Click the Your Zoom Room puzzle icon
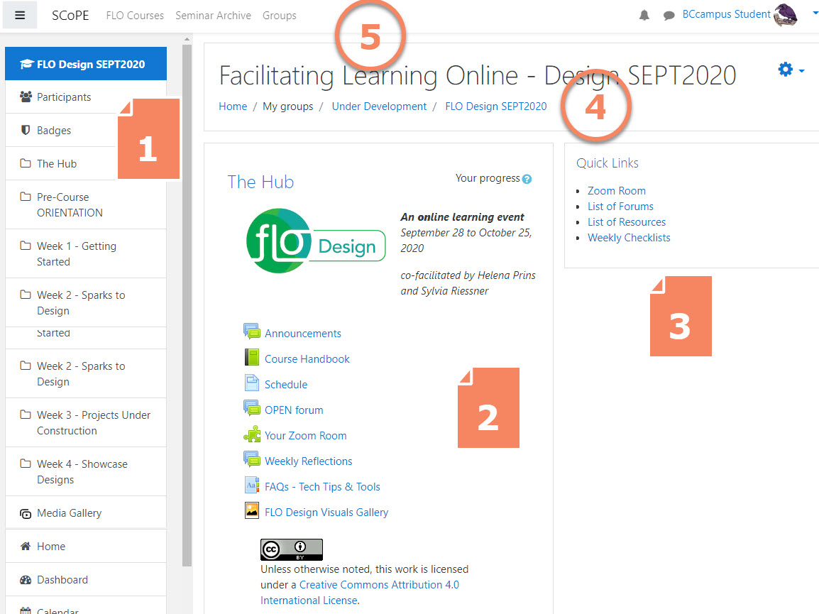This screenshot has width=819, height=614. pos(252,434)
